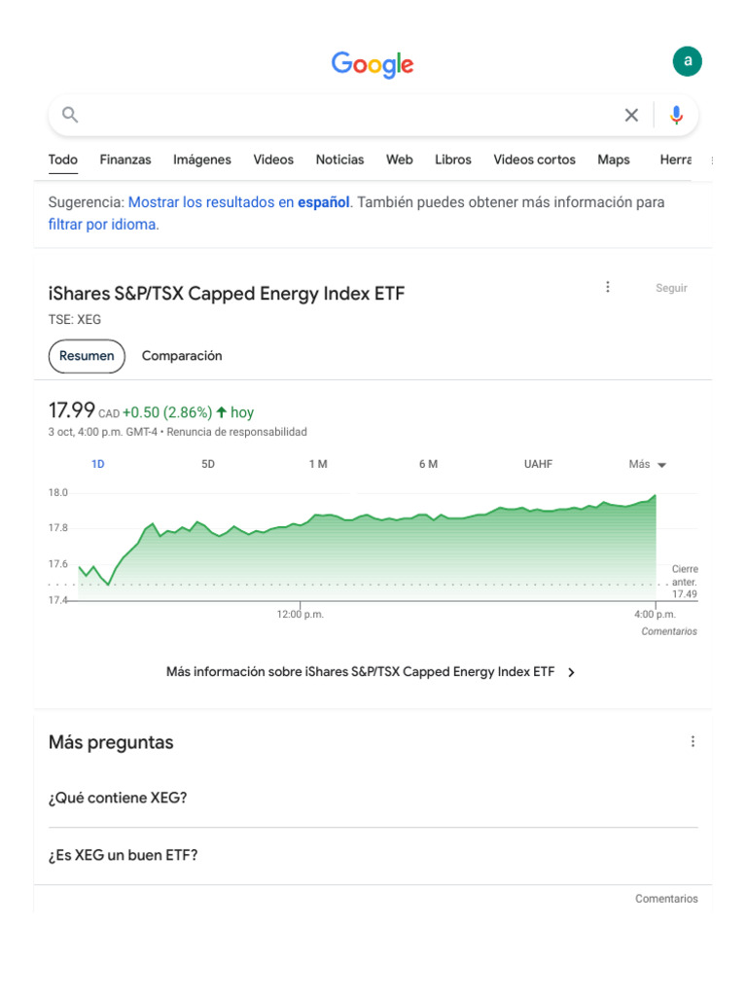Click the 'Cierre anter. 17.49' label
The width and height of the screenshot is (747, 996).
pos(685,582)
